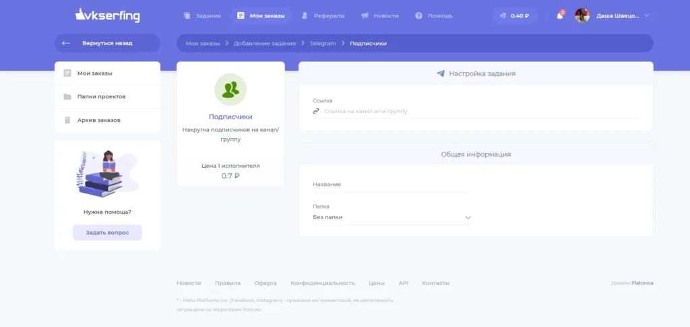Image resolution: width=690 pixels, height=327 pixels.
Task: Click the Задать вопрос button
Action: (x=107, y=233)
